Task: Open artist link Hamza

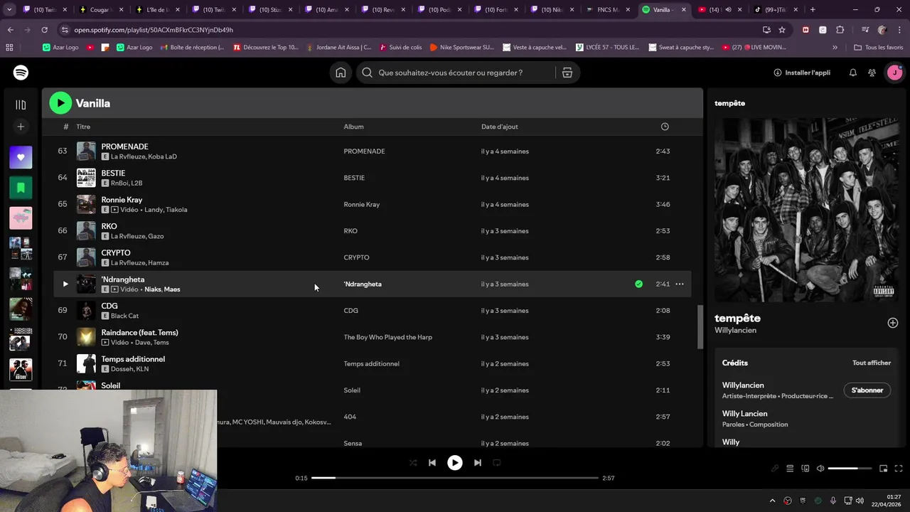Action: (x=159, y=263)
